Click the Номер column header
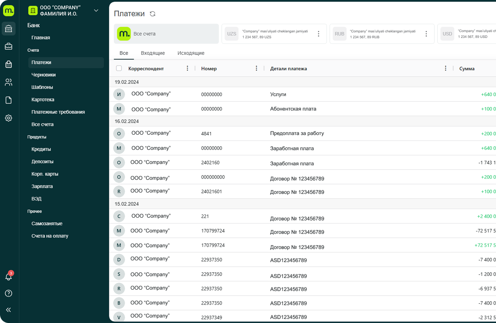The height and width of the screenshot is (323, 496). [209, 69]
